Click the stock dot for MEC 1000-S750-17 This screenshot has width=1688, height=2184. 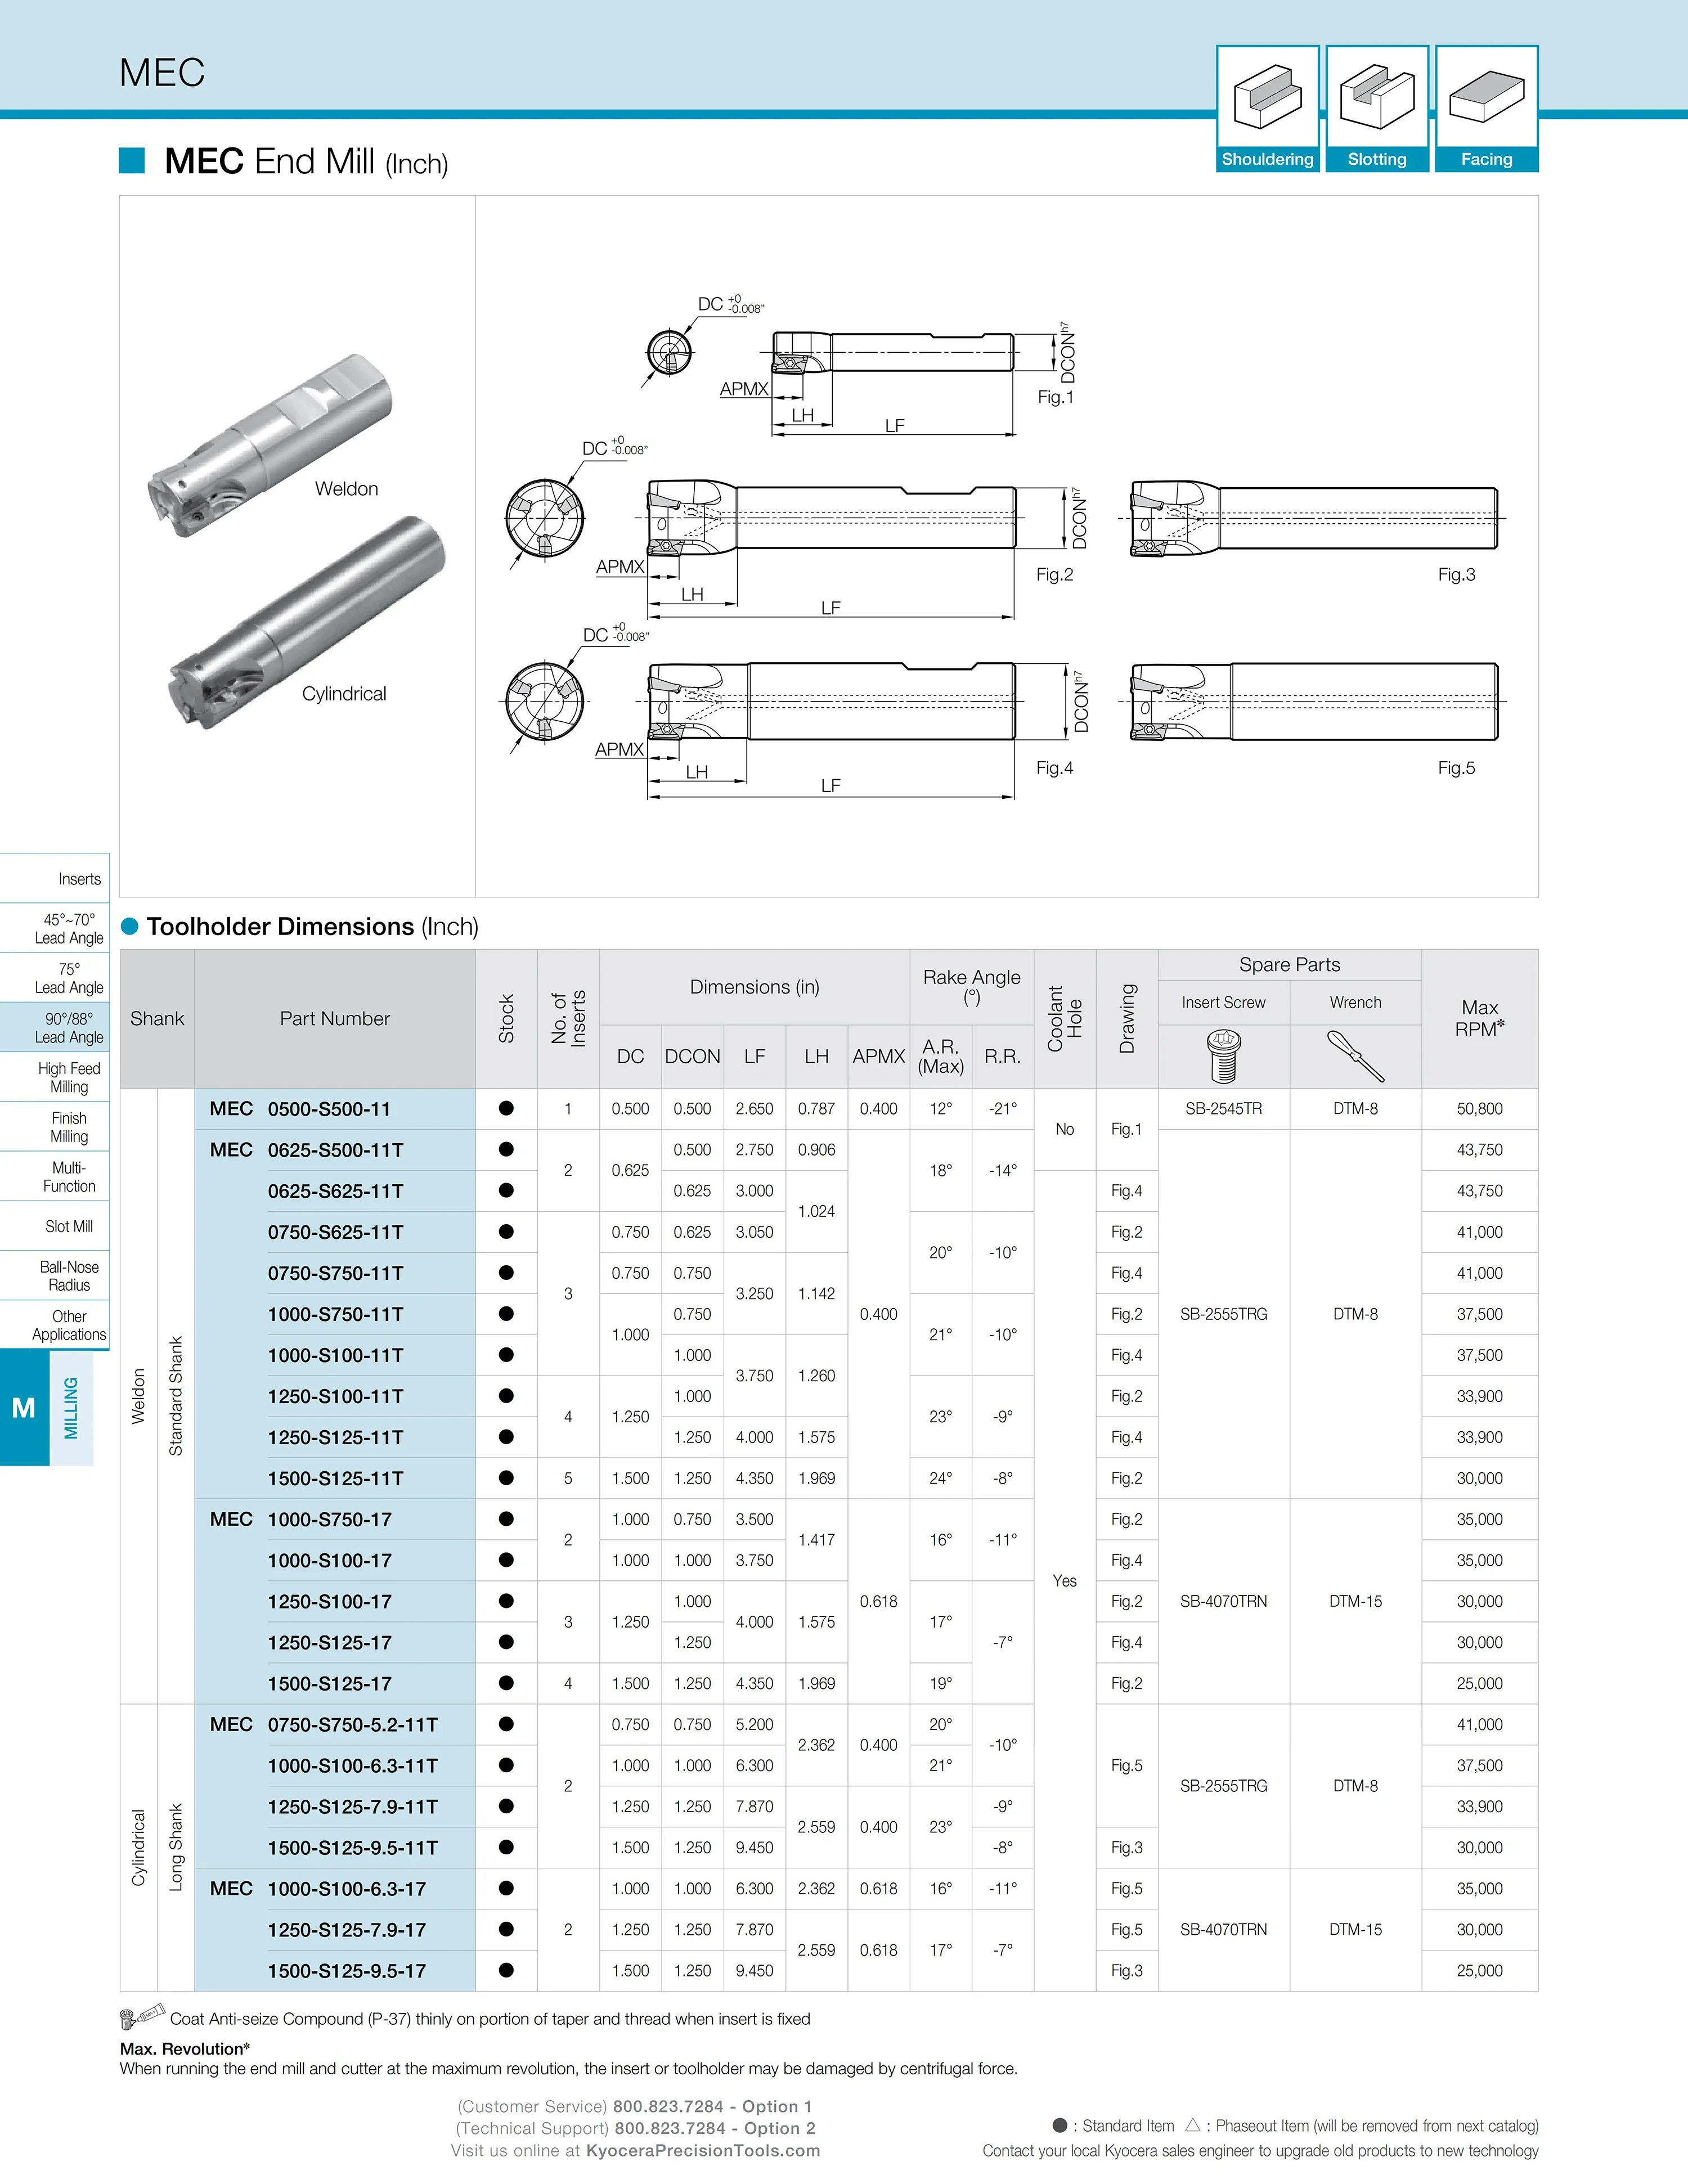(x=506, y=1519)
